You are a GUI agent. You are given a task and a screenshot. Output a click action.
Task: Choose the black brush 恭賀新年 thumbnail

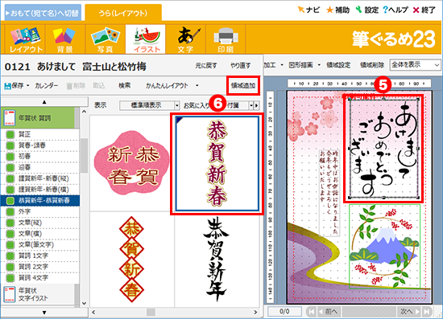pos(217,260)
